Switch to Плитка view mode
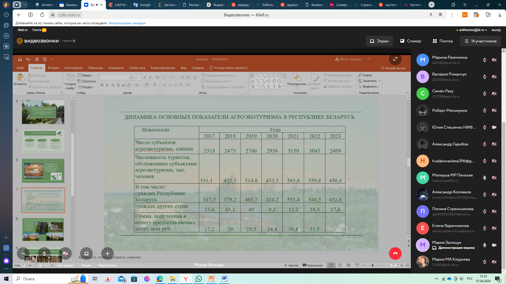Viewport: 506px width, 284px height. (443, 41)
